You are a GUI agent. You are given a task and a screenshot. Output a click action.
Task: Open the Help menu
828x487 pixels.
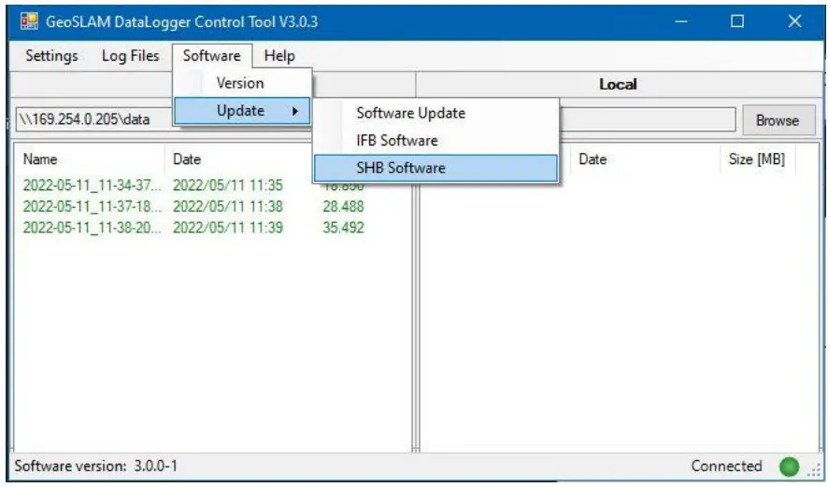point(279,56)
